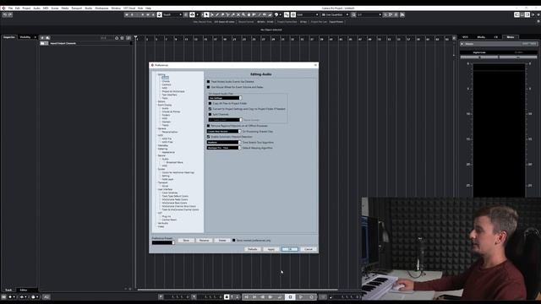Enable Use Mouse Wheel for Event Volume
541x304 pixels.
tap(209, 87)
